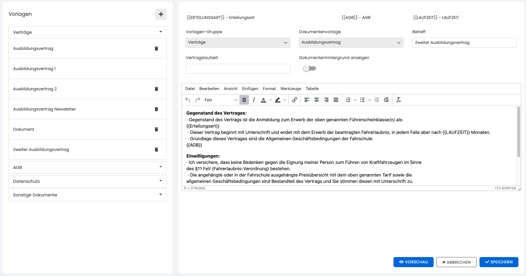This screenshot has width=526, height=276.
Task: Delete Zweiter Ausbildungsvertrag template
Action: [x=156, y=150]
